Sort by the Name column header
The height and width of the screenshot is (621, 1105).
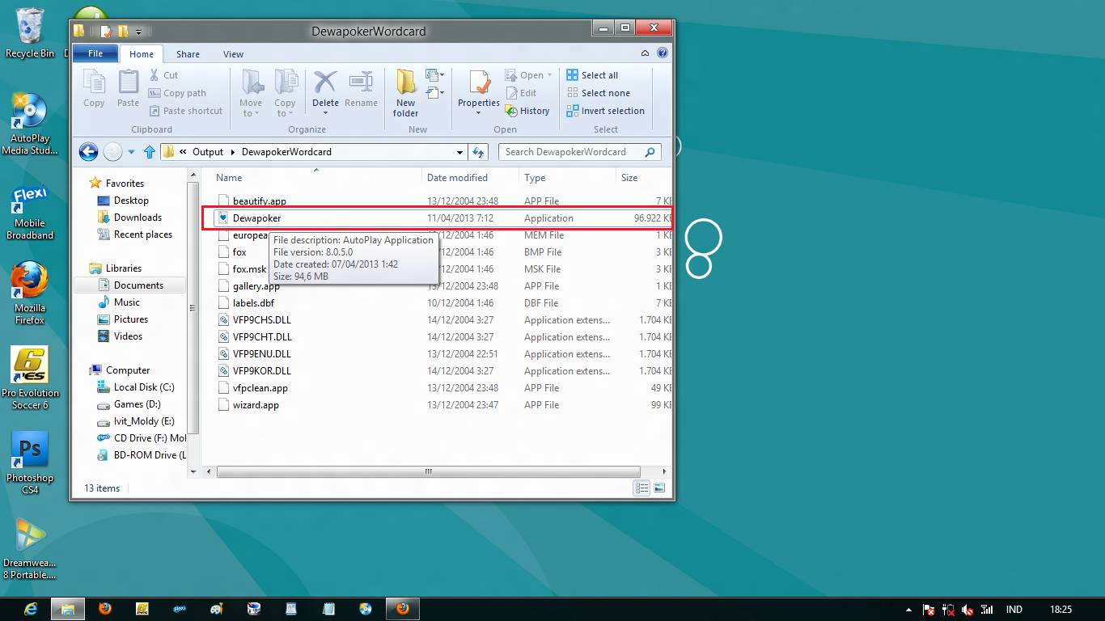coord(229,178)
